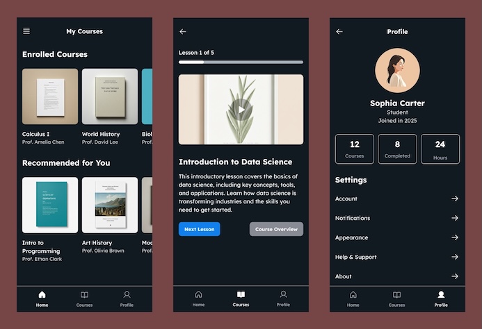Tap Profile icon in Profile screen nav
The image size is (482, 329).
pyautogui.click(x=441, y=295)
